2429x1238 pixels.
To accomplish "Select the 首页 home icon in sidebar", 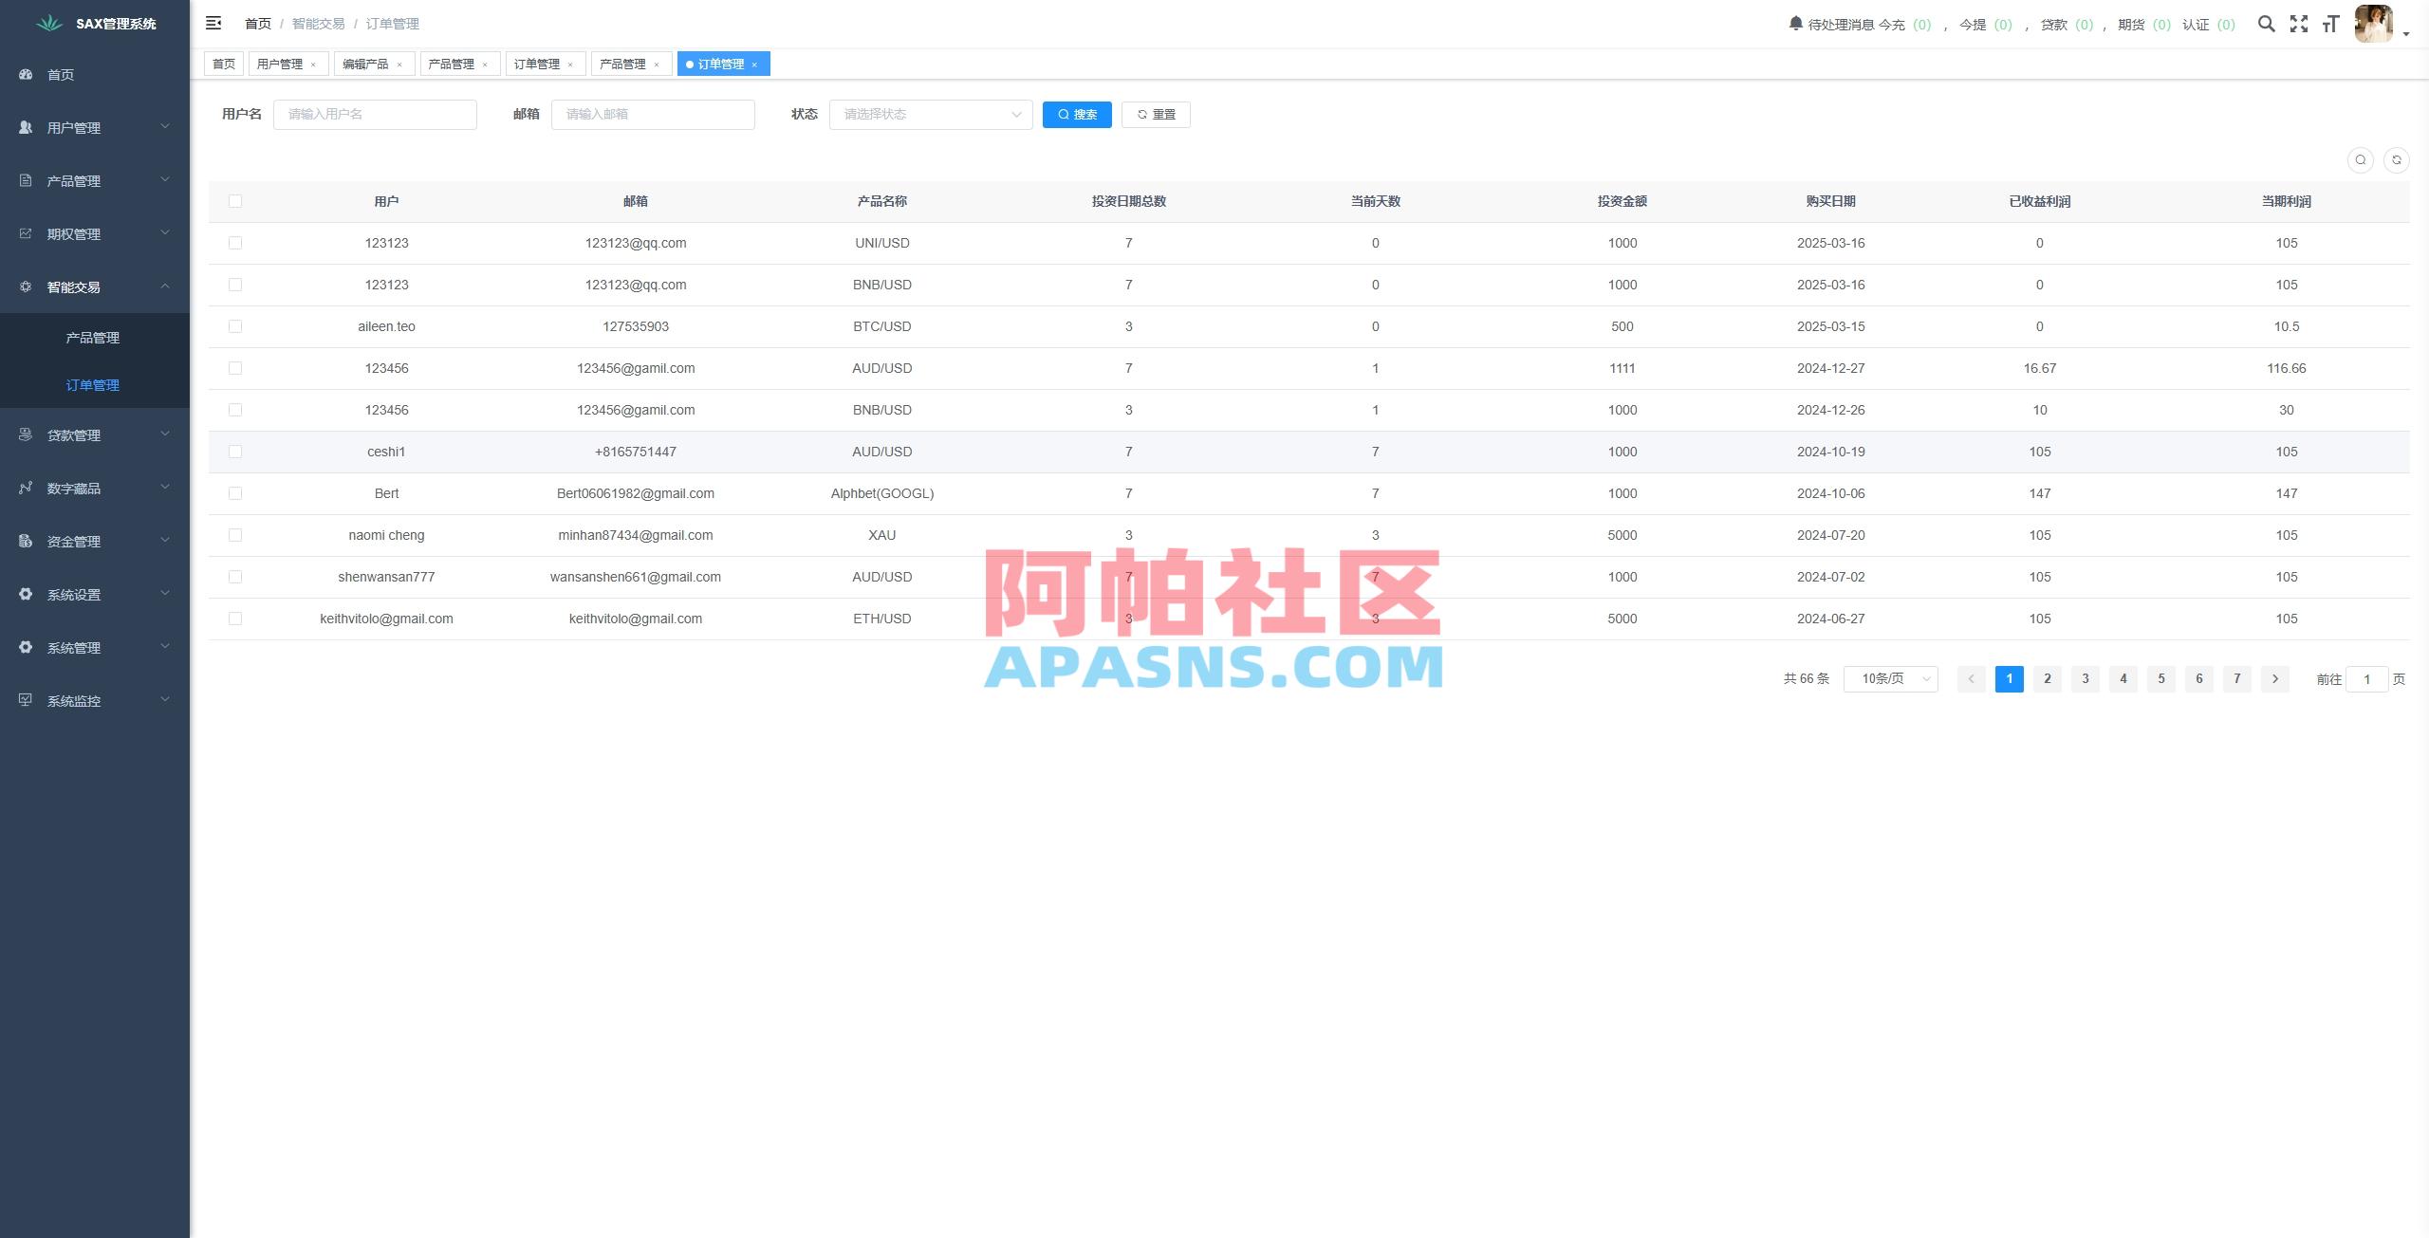I will pyautogui.click(x=25, y=74).
